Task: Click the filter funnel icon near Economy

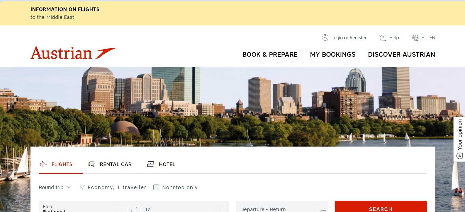Action: (82, 187)
